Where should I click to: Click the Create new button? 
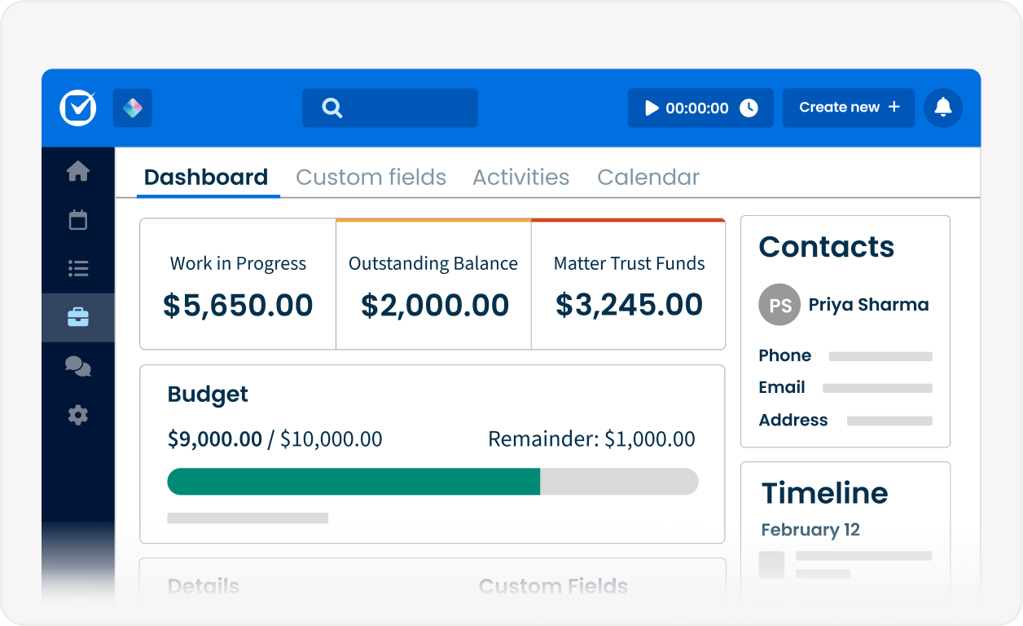click(848, 107)
